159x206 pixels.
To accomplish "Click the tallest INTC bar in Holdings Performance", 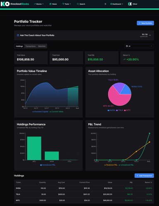I will pyautogui.click(x=34, y=148).
